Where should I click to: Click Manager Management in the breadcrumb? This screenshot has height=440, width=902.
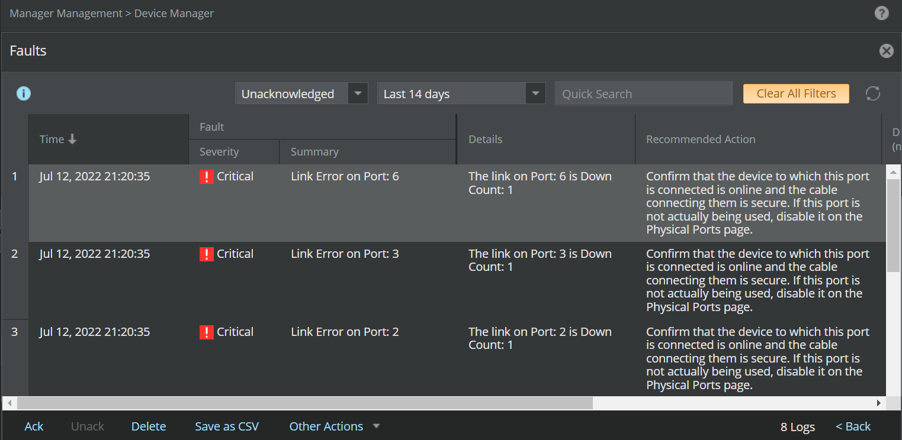pyautogui.click(x=66, y=13)
